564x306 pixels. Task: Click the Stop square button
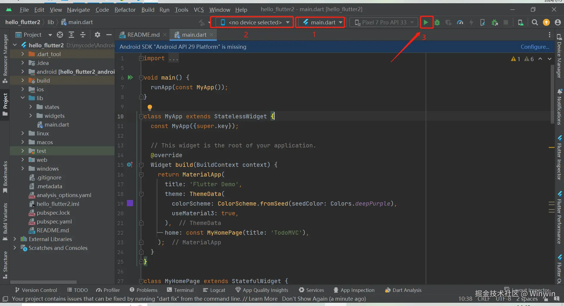(506, 22)
